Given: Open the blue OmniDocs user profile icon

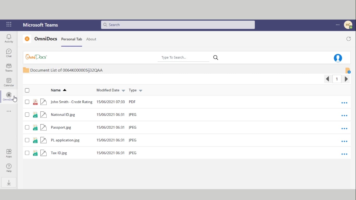Looking at the screenshot, I should [x=338, y=58].
